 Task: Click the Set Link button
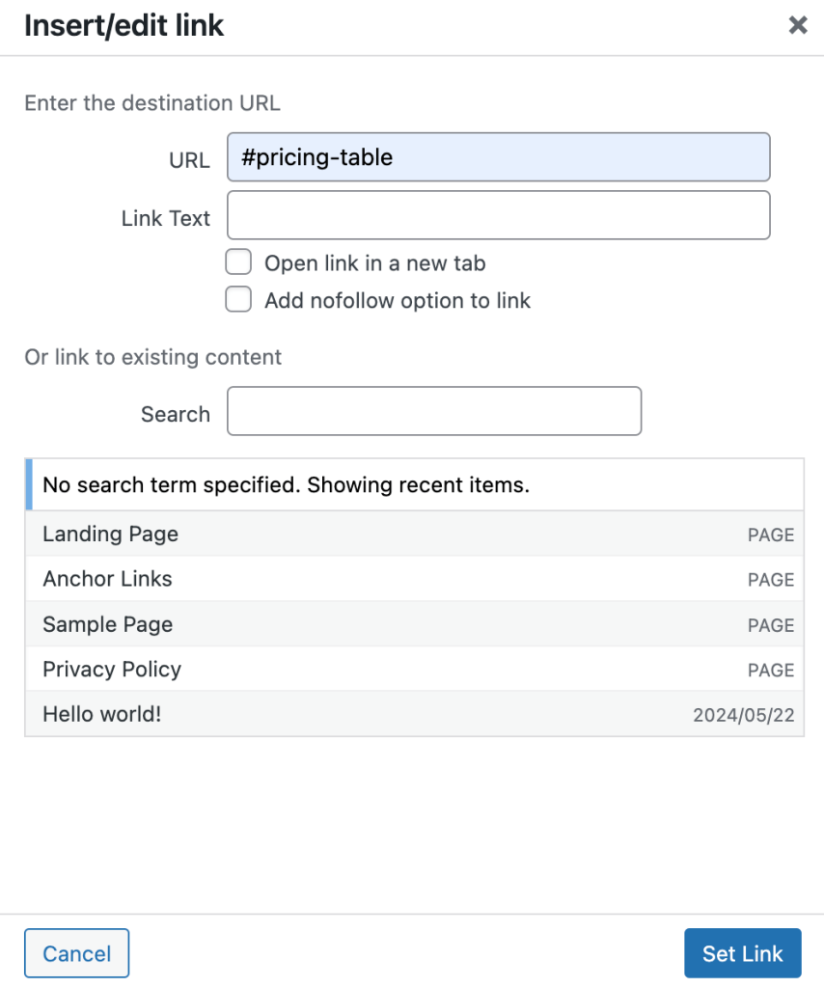tap(742, 953)
